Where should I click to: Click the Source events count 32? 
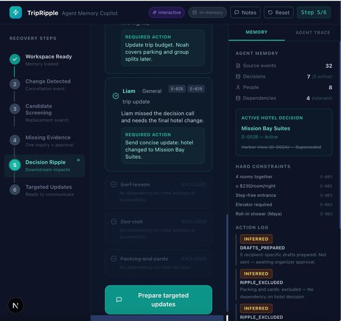pyautogui.click(x=329, y=66)
